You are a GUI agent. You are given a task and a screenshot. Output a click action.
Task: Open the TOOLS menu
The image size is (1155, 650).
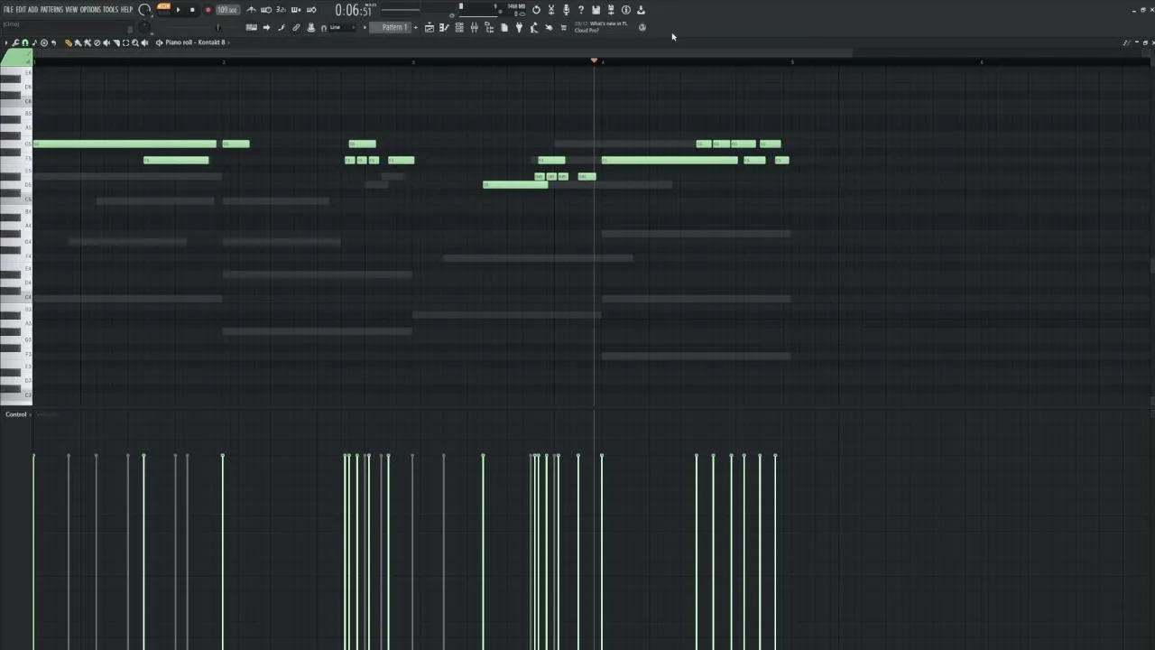pyautogui.click(x=110, y=9)
